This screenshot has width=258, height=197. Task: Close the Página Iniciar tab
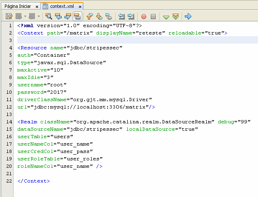(x=37, y=7)
